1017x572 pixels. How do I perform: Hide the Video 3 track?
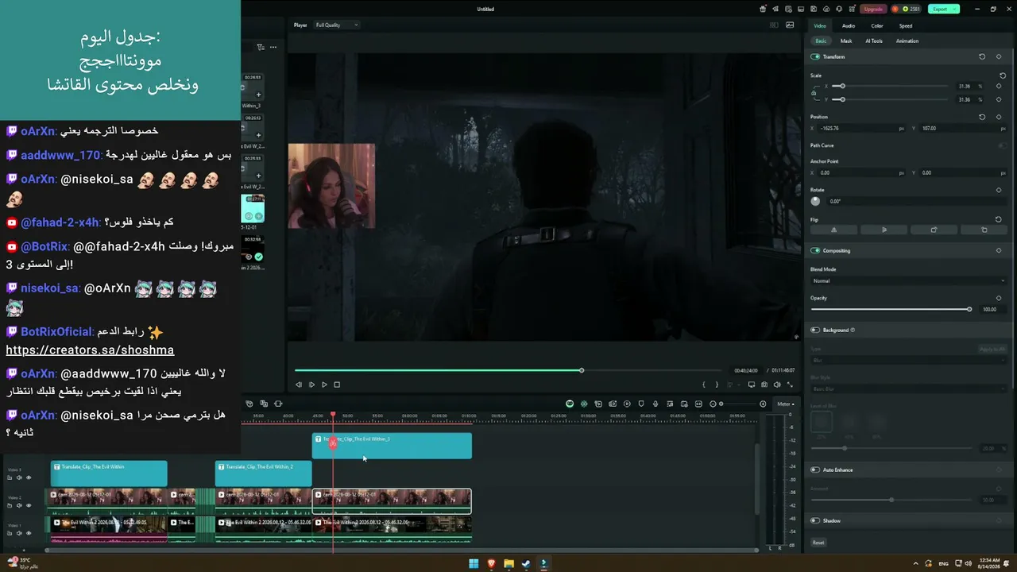point(29,477)
